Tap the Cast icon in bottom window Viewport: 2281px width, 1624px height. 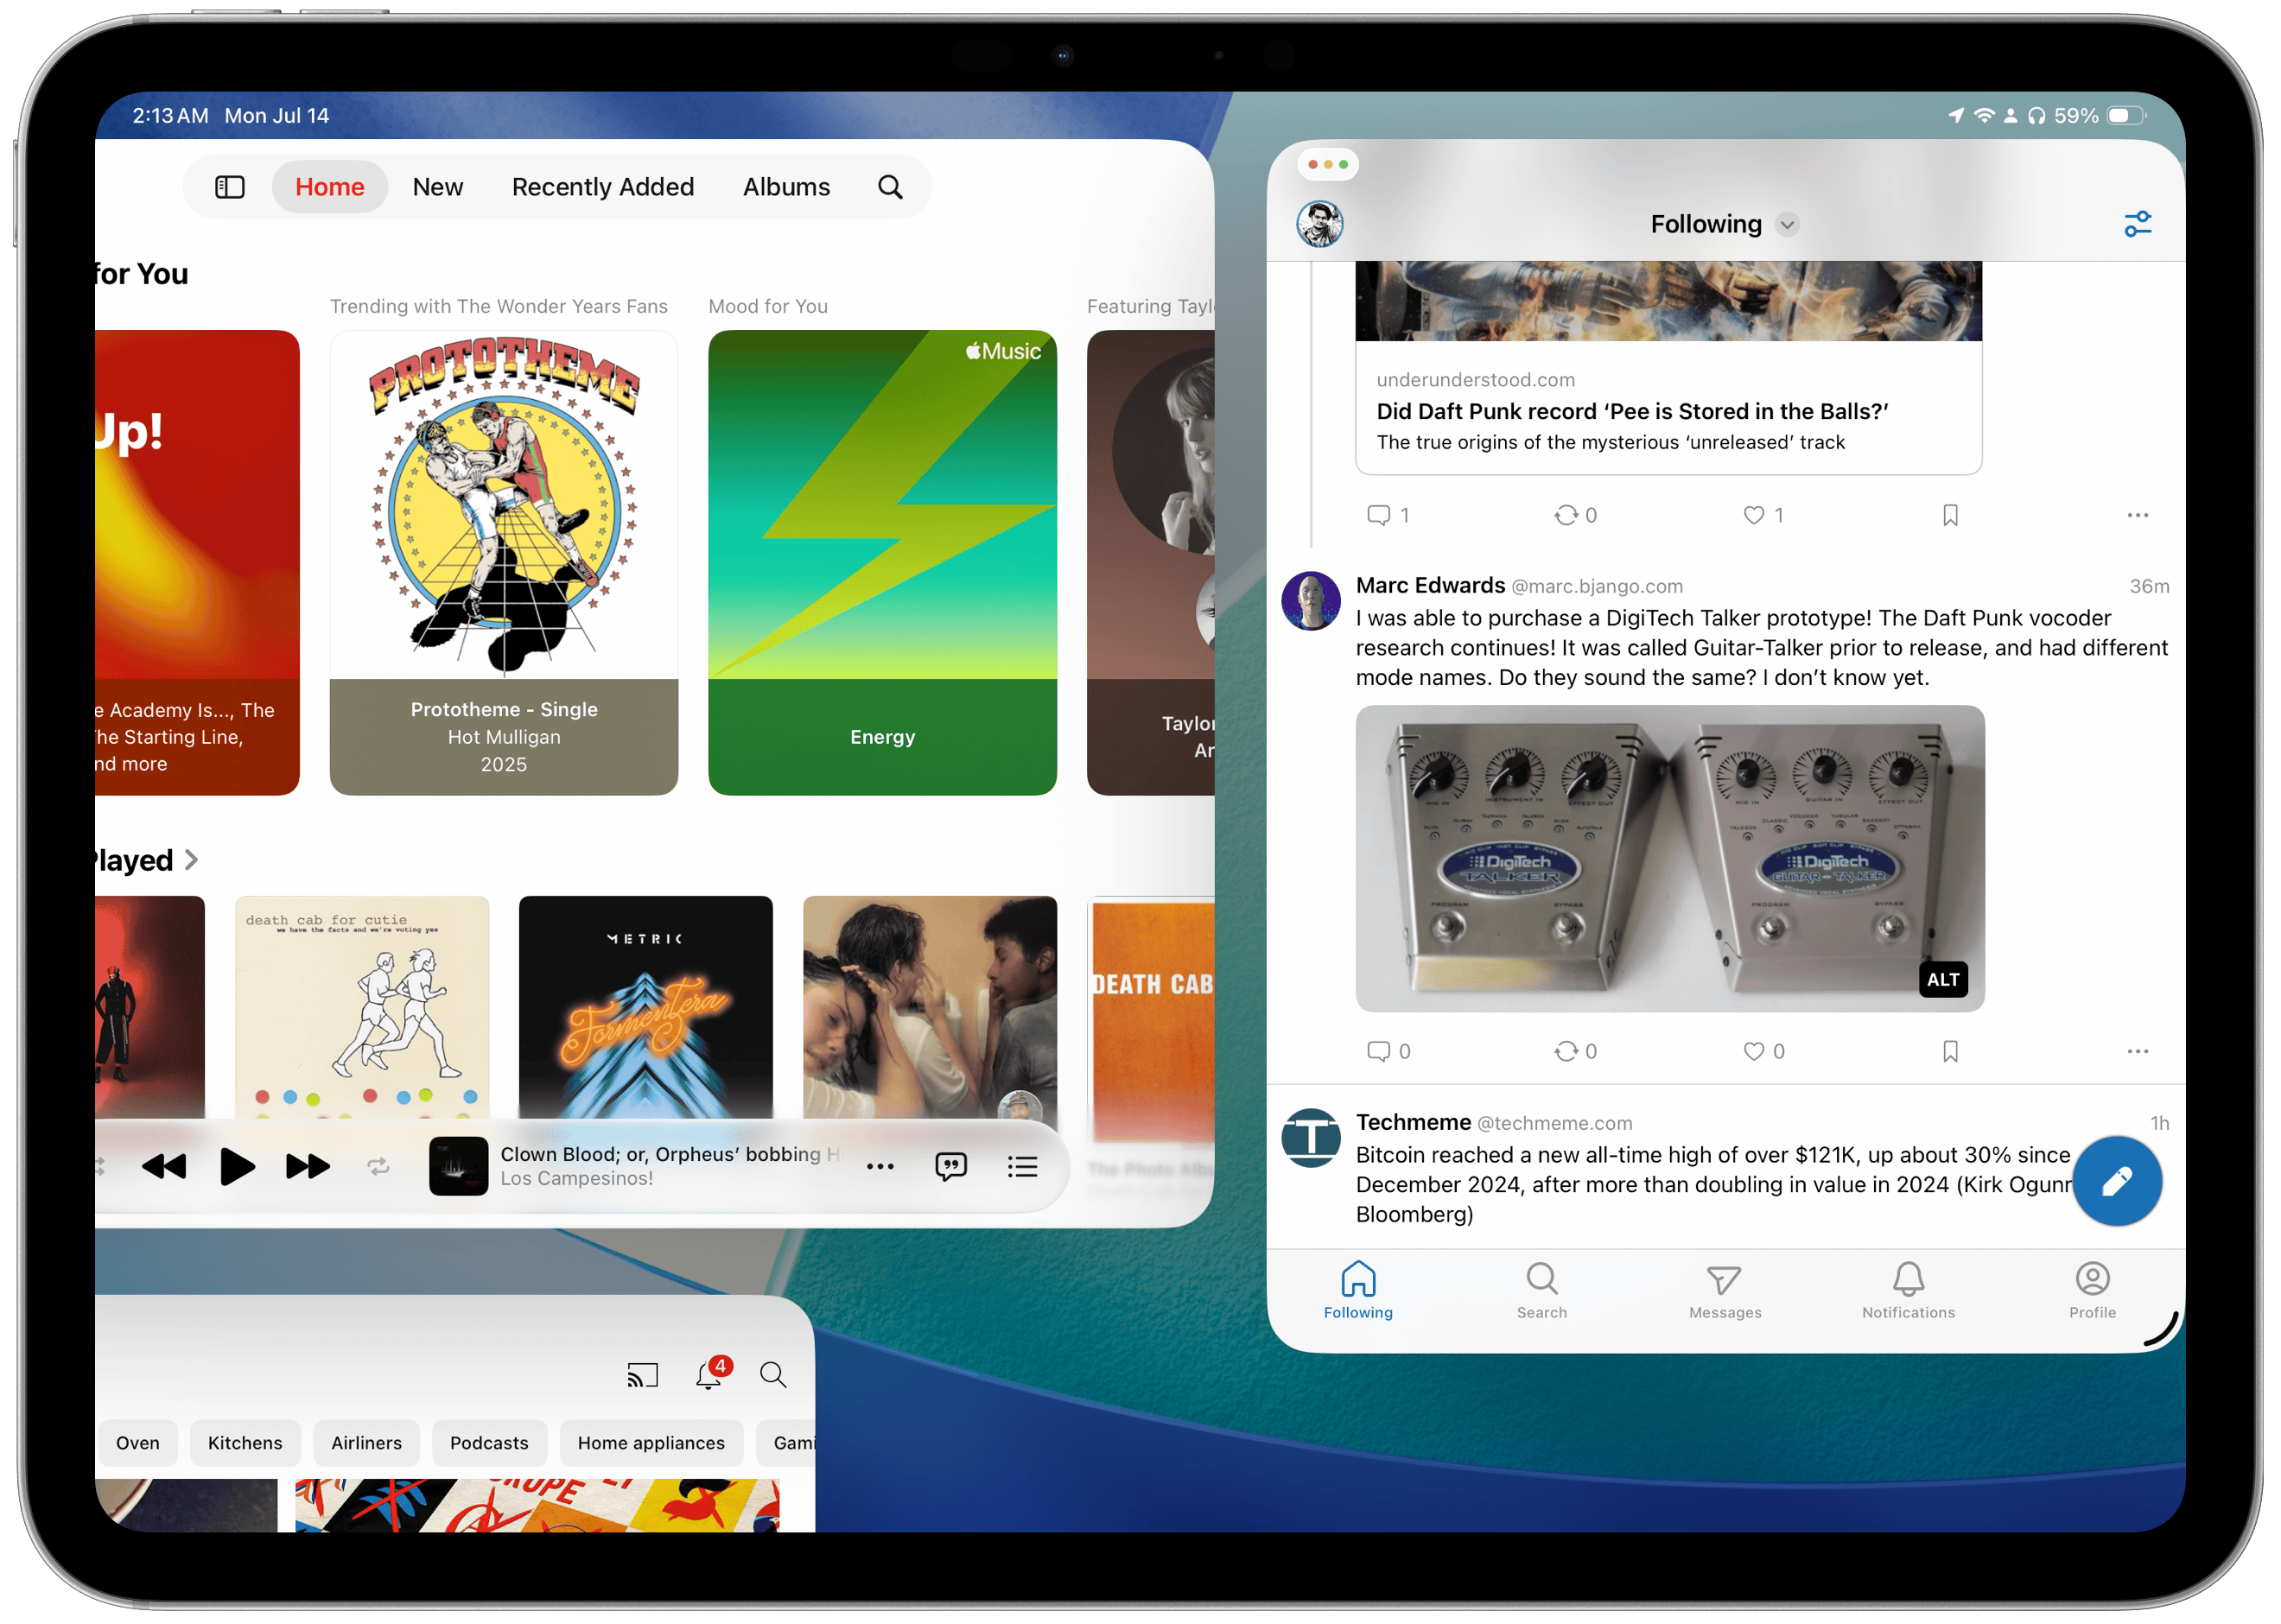[x=643, y=1376]
